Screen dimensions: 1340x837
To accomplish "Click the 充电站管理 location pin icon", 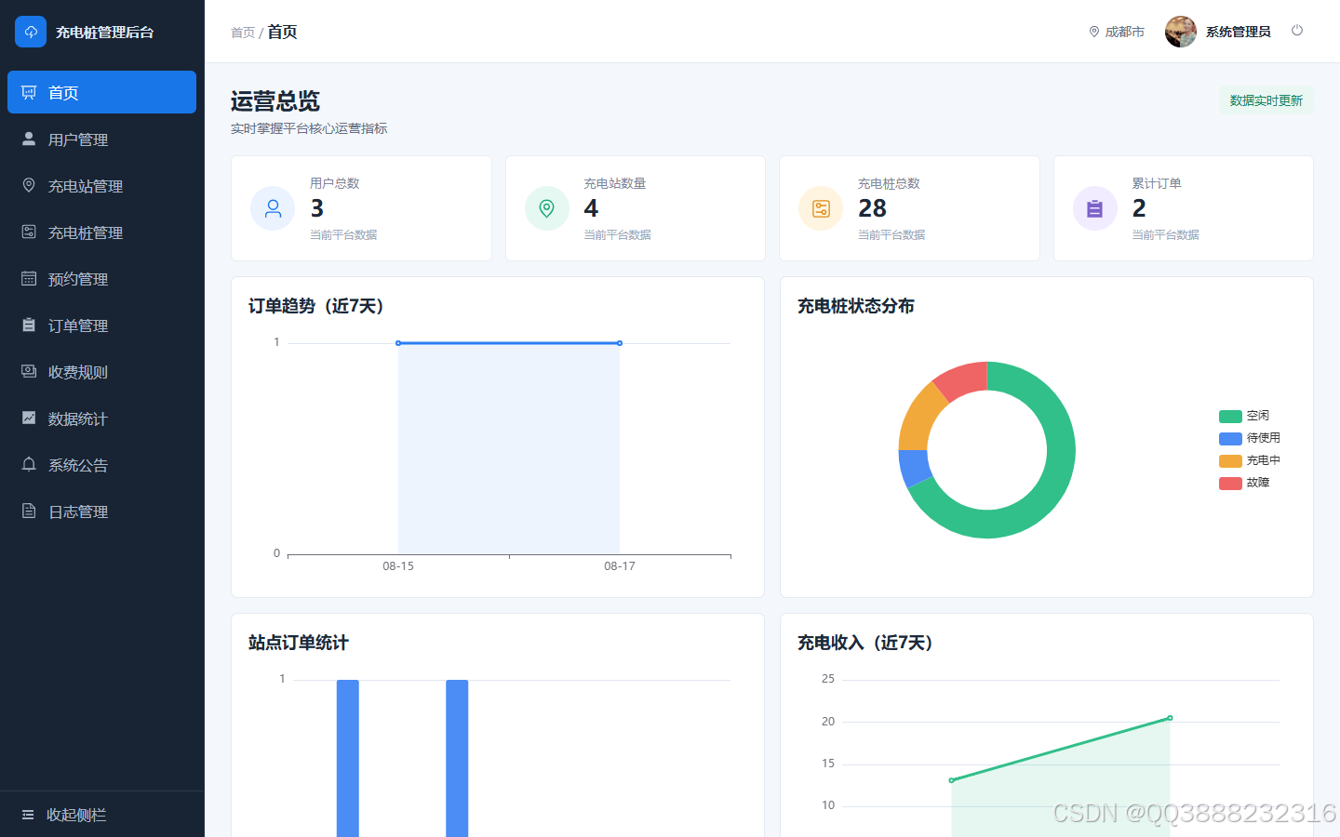I will coord(29,185).
